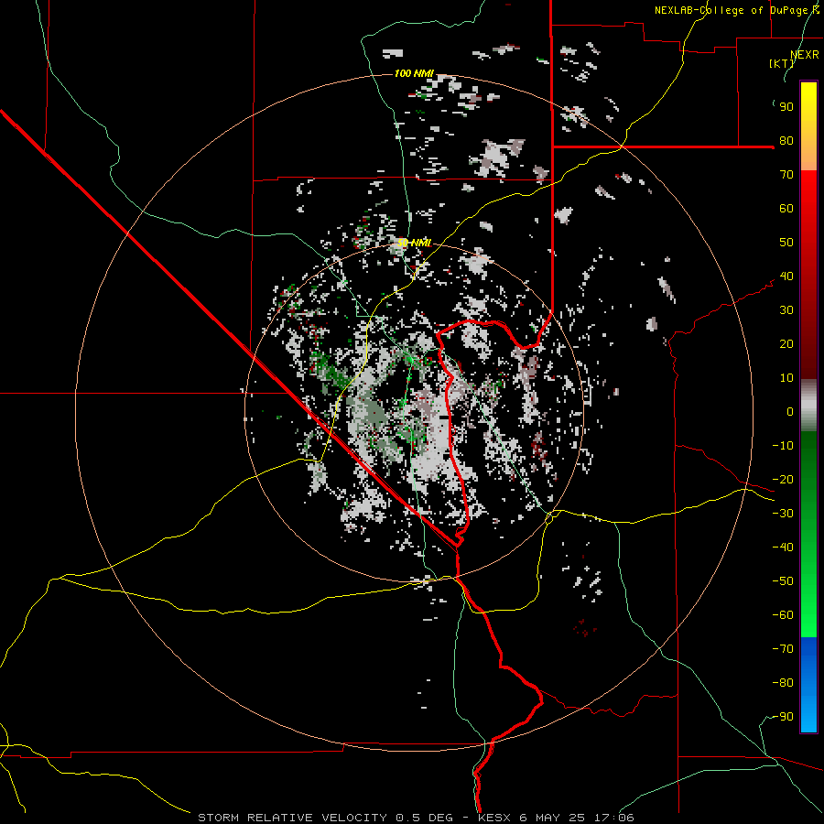Click the blue bottom segment of color bar
The height and width of the screenshot is (824, 824).
coord(808,685)
